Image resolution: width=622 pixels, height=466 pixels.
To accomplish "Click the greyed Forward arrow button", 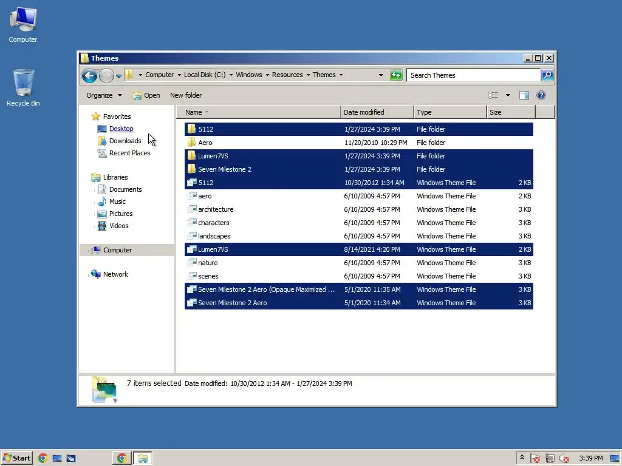I will coord(106,75).
